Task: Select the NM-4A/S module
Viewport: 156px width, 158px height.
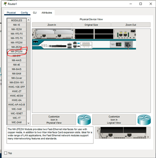Action: tap(17, 60)
